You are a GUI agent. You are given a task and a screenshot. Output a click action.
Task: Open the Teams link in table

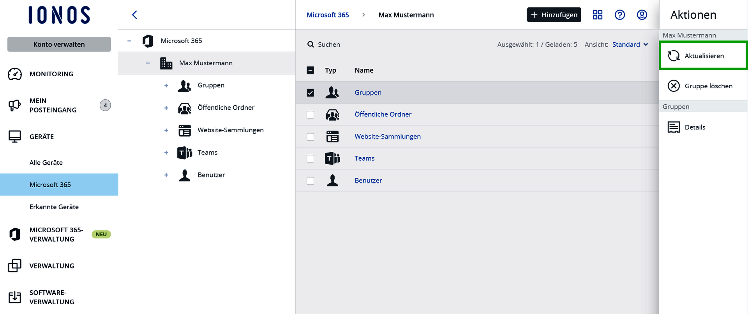click(x=365, y=158)
